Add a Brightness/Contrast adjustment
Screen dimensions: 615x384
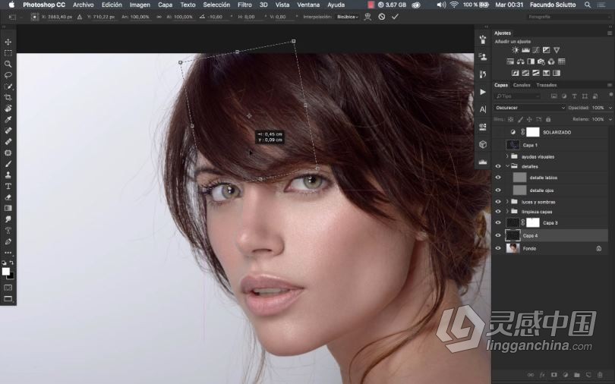click(x=516, y=50)
